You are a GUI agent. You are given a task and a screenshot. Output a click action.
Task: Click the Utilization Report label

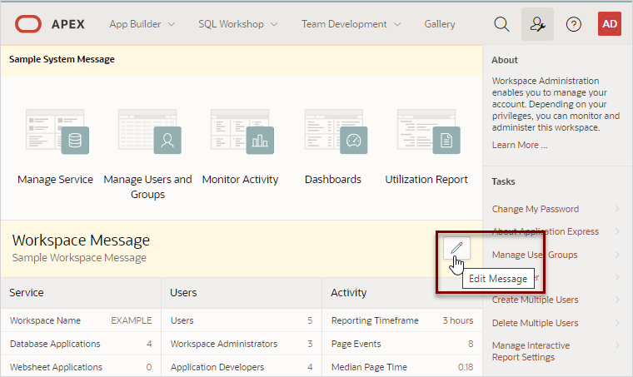(x=426, y=180)
